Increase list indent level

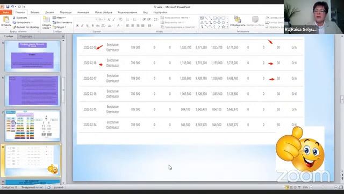149,19
